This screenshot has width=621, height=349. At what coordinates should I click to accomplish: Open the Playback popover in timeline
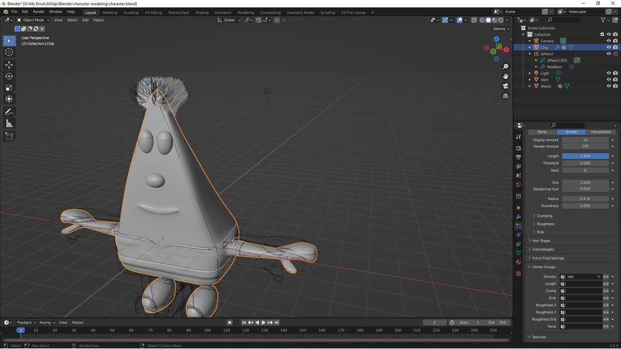pyautogui.click(x=26, y=323)
